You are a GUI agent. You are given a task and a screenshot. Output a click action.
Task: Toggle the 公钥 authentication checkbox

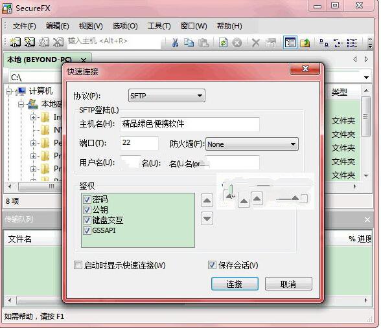[87, 210]
